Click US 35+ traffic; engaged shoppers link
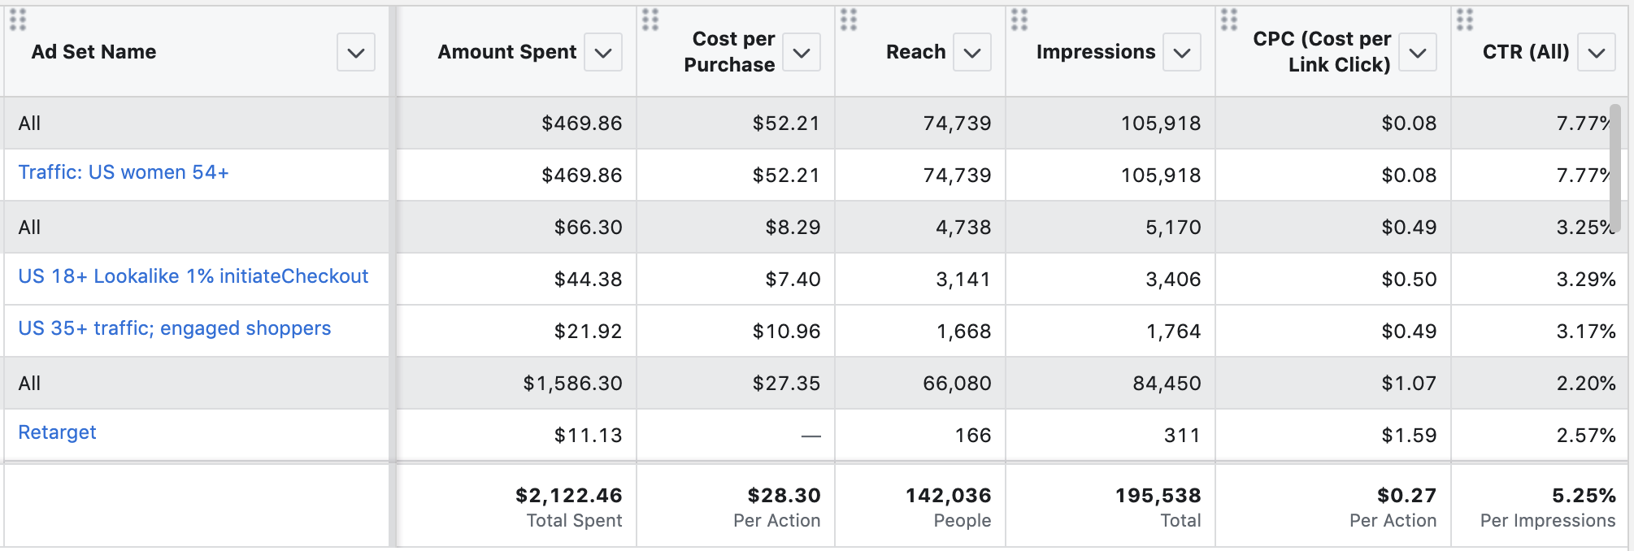Image resolution: width=1634 pixels, height=551 pixels. tap(174, 328)
